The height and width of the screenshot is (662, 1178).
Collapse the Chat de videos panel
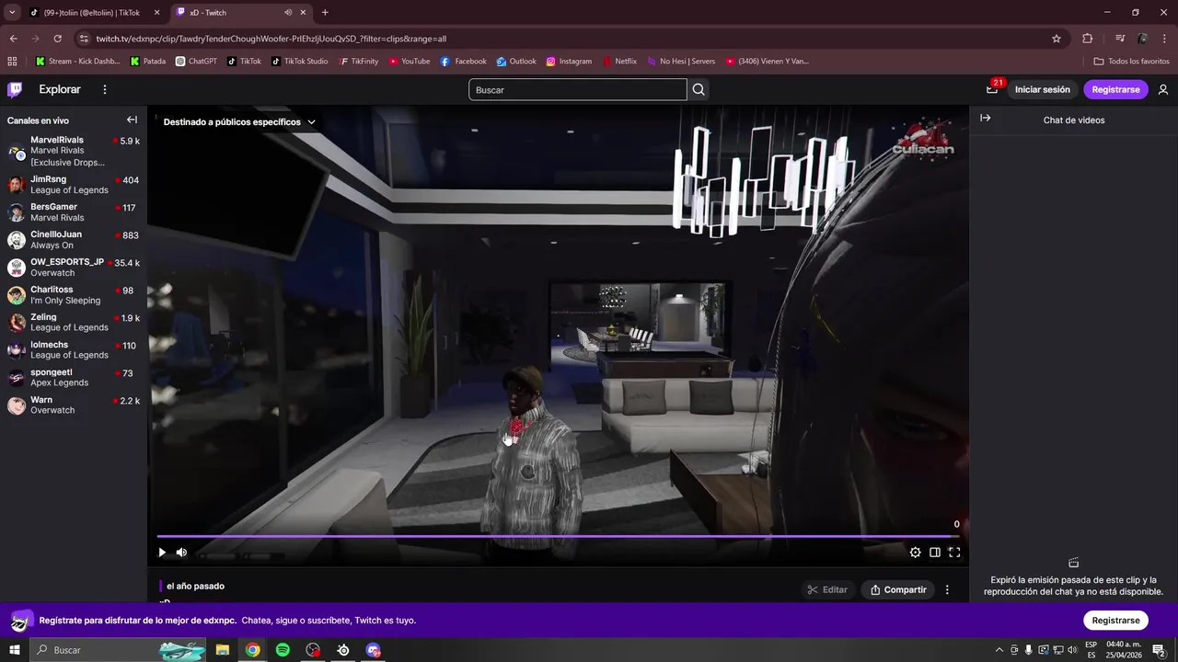(986, 119)
